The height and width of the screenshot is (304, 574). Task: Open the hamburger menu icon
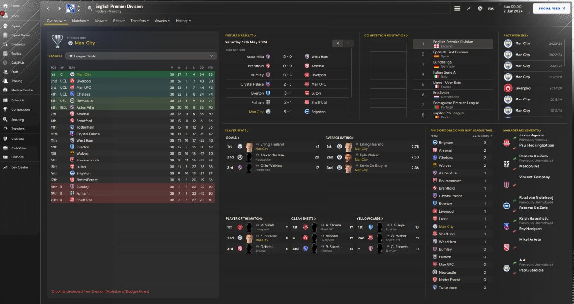point(457,9)
